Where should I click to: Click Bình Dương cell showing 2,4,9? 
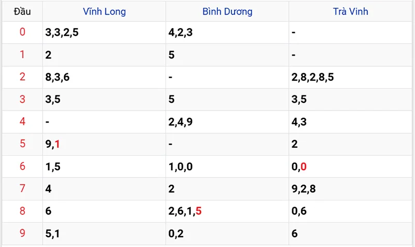point(181,122)
